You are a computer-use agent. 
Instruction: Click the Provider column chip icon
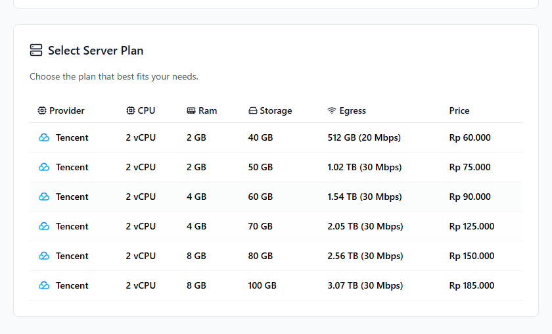(42, 110)
